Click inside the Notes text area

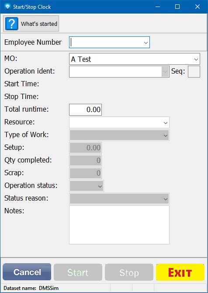pyautogui.click(x=119, y=225)
